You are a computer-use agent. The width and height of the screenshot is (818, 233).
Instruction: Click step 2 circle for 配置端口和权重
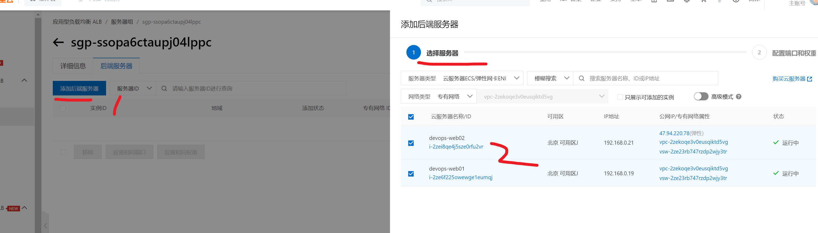coord(759,53)
